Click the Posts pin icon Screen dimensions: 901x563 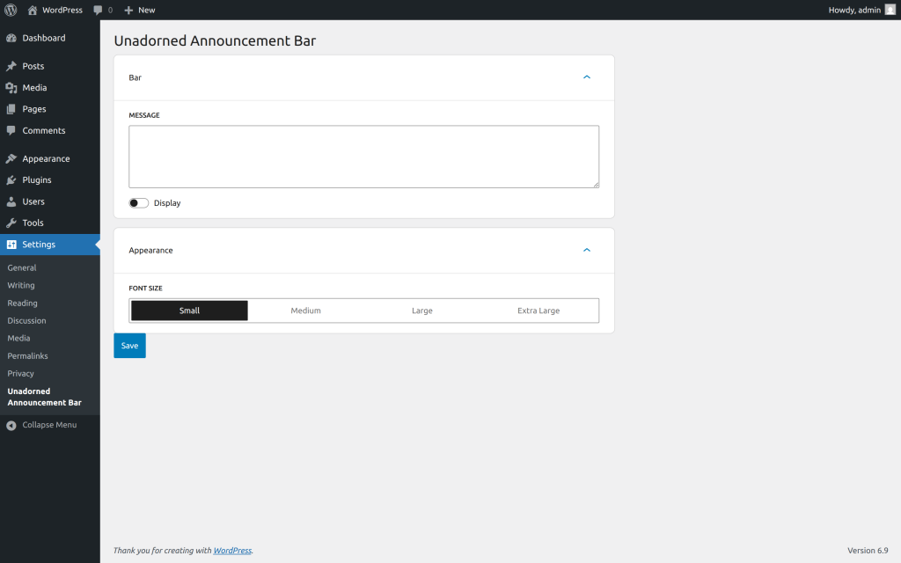click(11, 66)
